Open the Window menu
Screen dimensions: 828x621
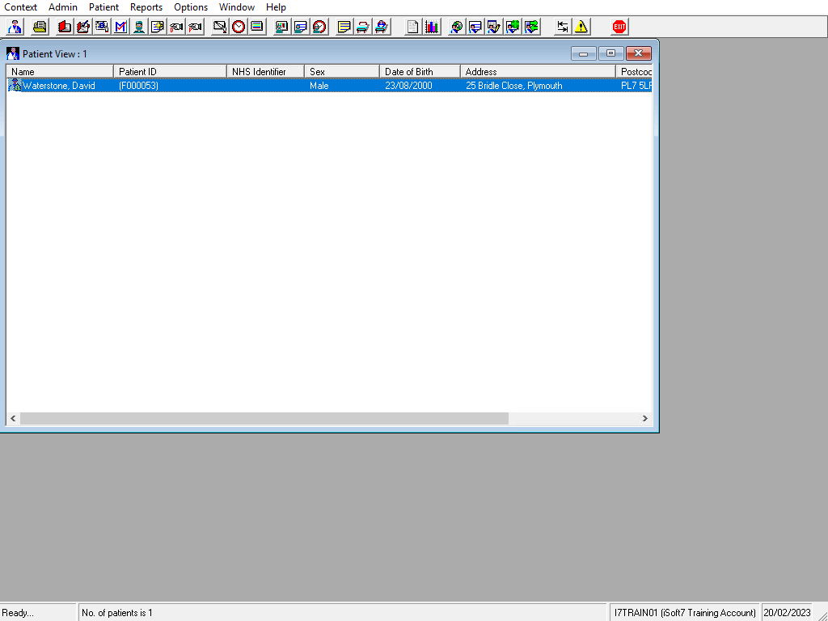click(x=237, y=6)
